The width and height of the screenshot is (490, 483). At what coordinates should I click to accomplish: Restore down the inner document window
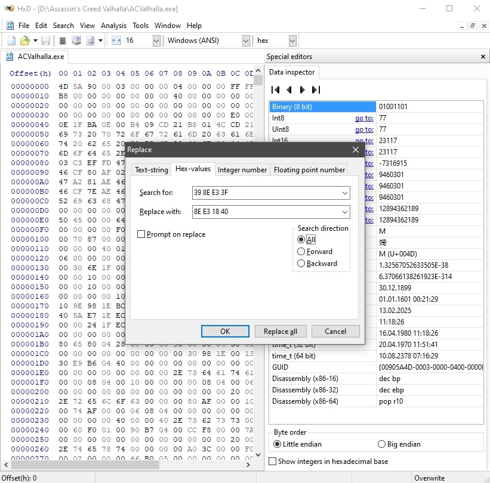pos(473,26)
